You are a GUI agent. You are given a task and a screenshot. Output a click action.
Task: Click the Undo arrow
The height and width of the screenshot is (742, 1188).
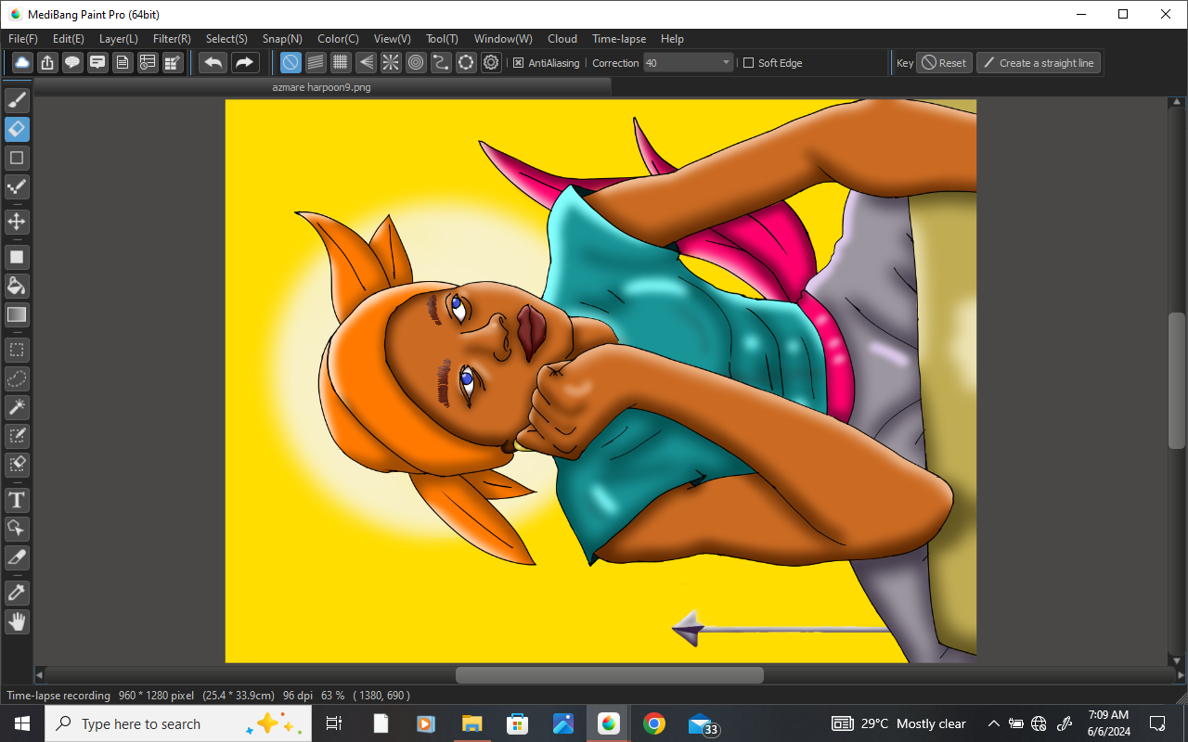(x=213, y=63)
